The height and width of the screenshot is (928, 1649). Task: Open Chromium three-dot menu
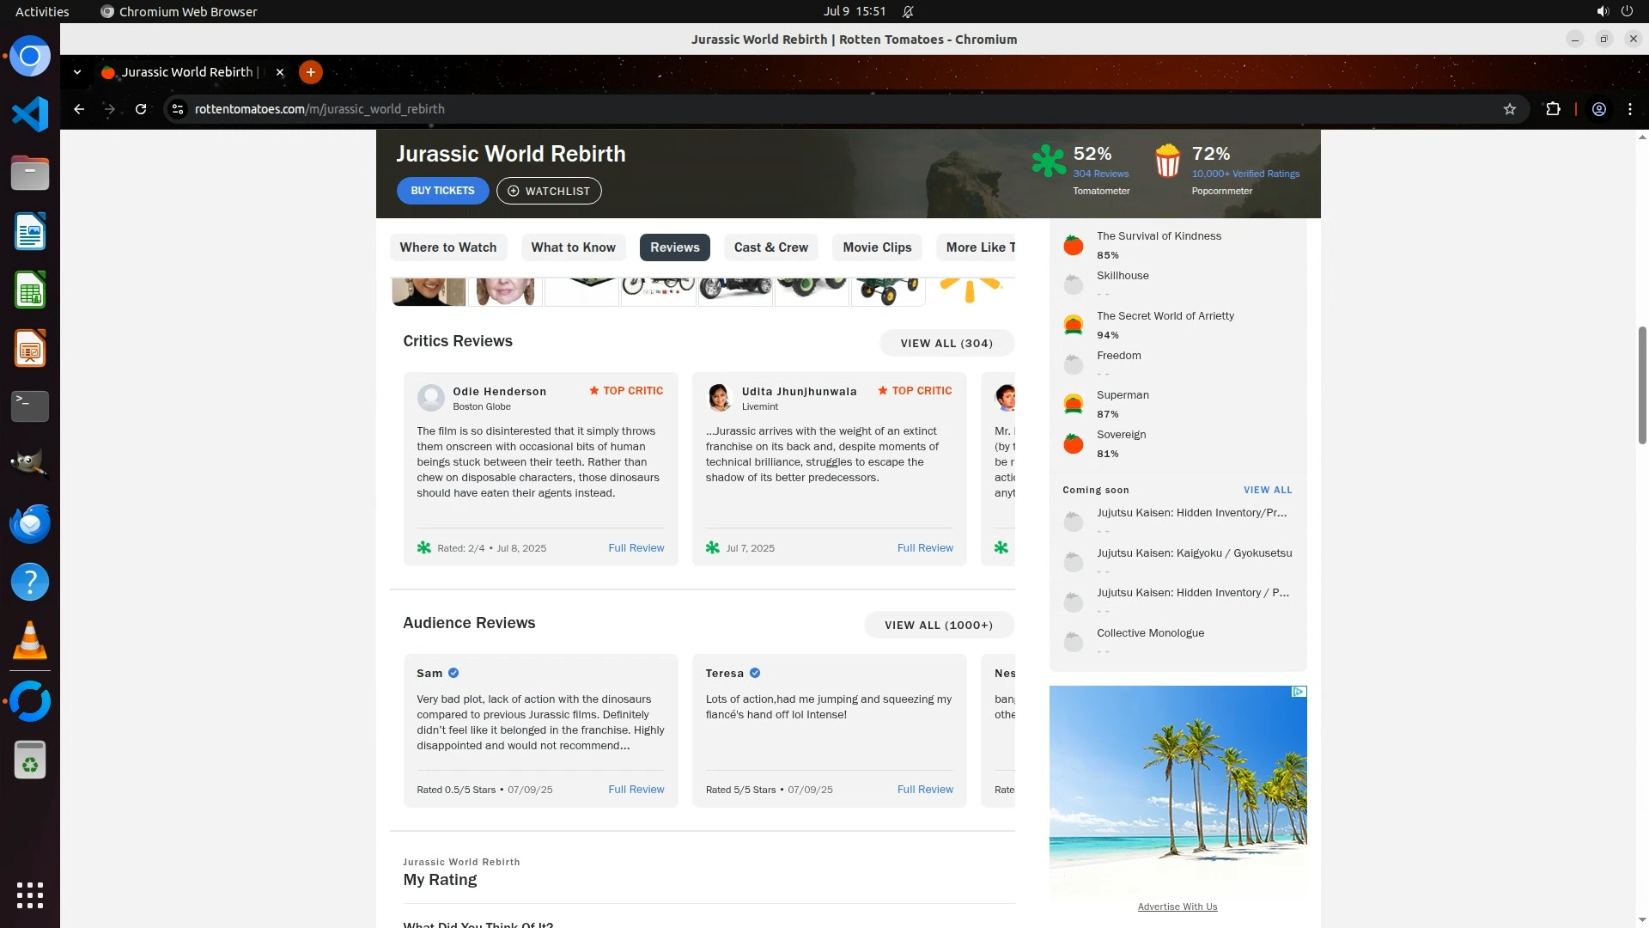[1630, 109]
